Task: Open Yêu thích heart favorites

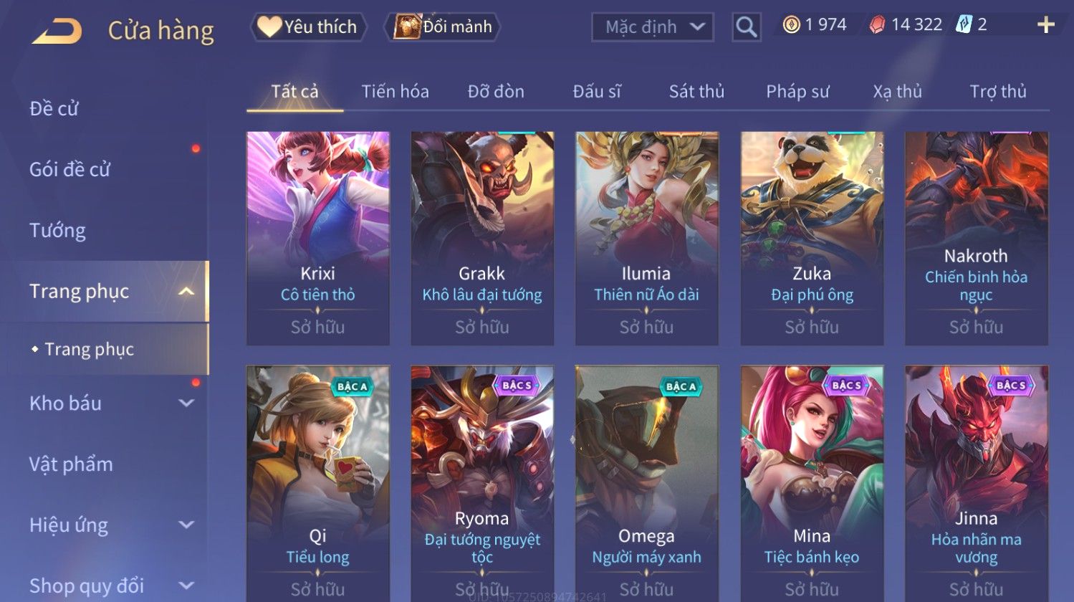Action: 308,27
